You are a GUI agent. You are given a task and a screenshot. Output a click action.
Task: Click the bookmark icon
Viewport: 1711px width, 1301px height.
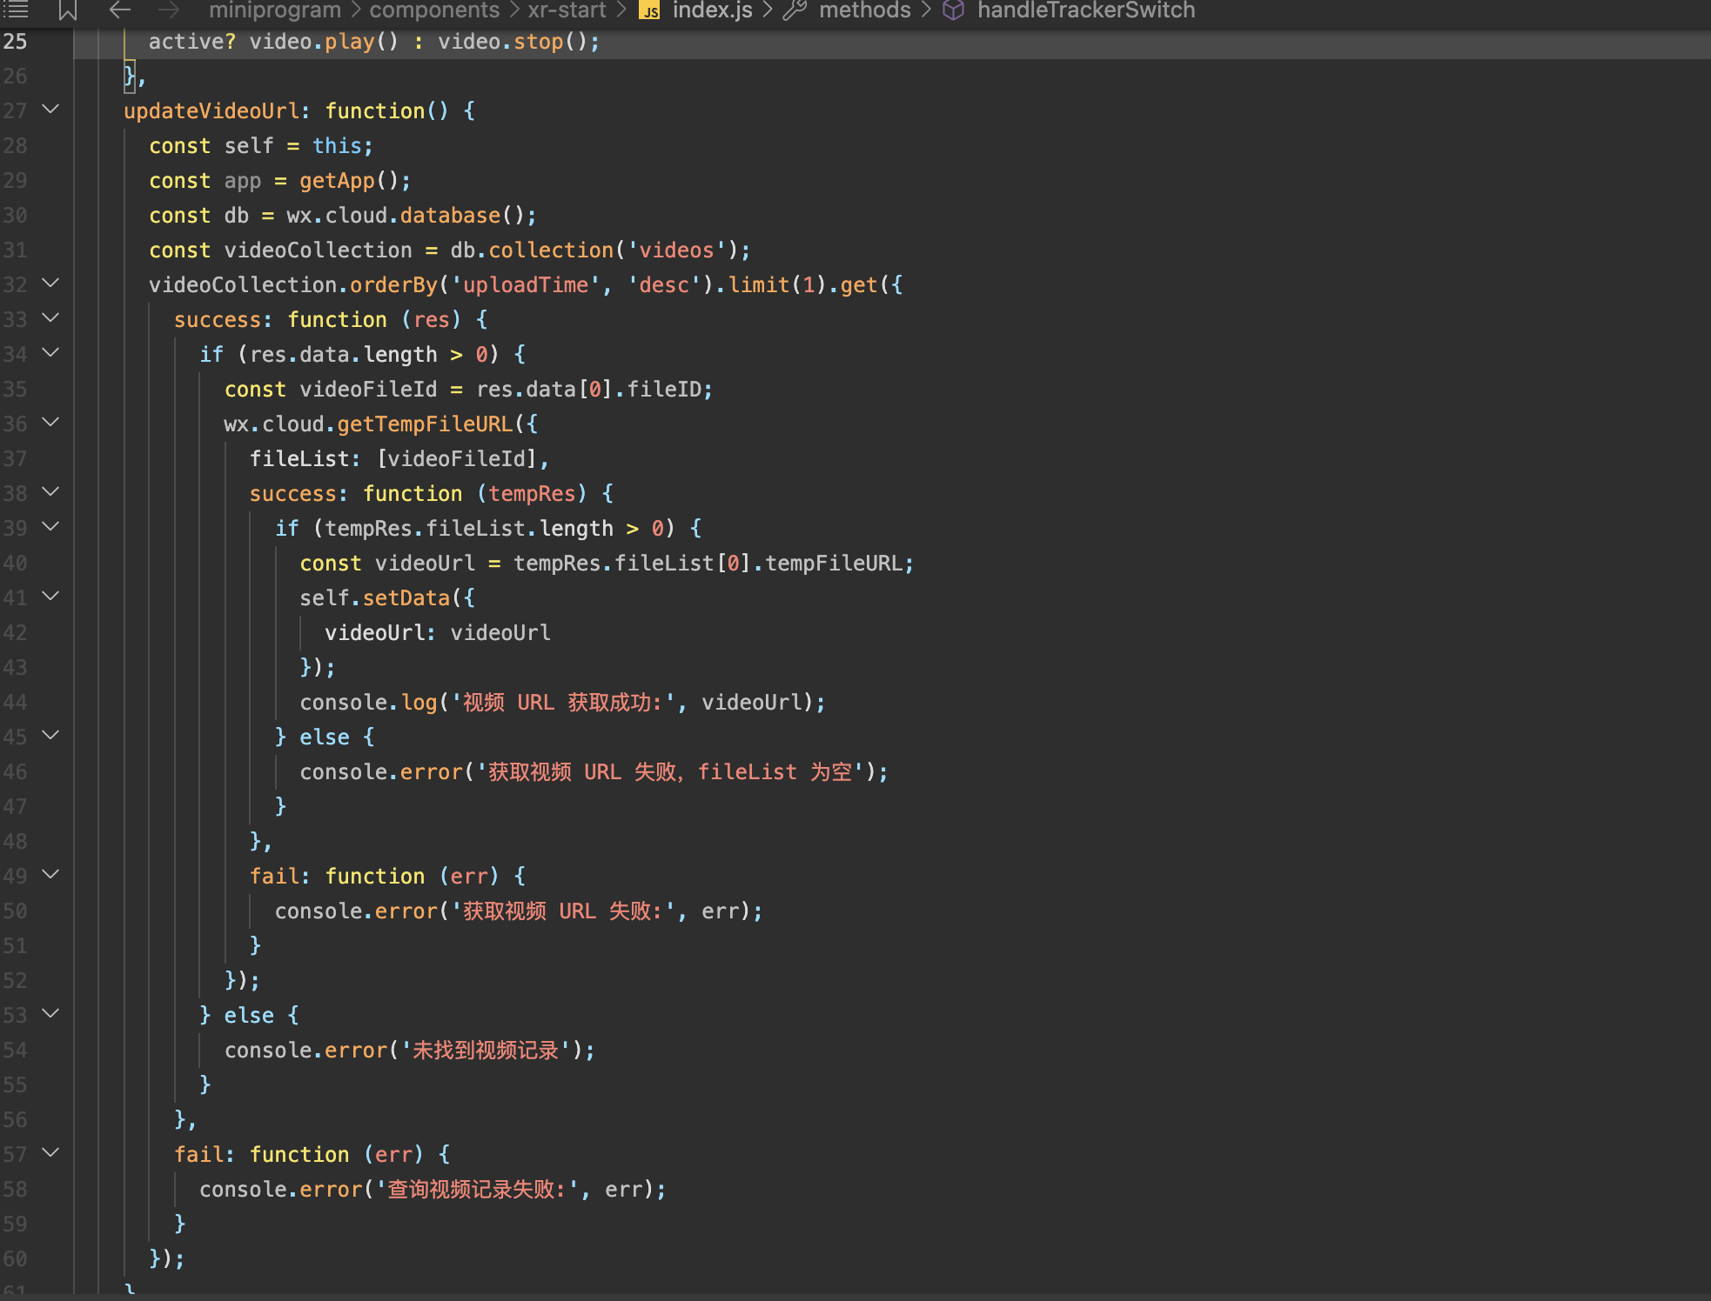click(x=68, y=10)
